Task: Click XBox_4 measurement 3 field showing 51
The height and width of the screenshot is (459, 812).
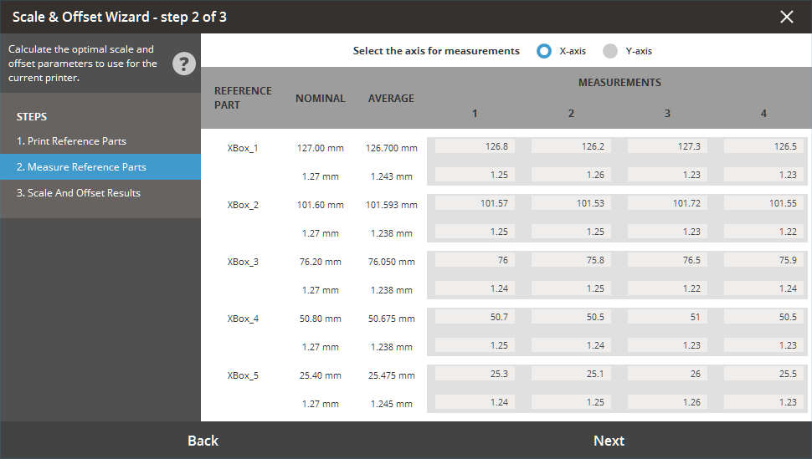Action: point(667,317)
